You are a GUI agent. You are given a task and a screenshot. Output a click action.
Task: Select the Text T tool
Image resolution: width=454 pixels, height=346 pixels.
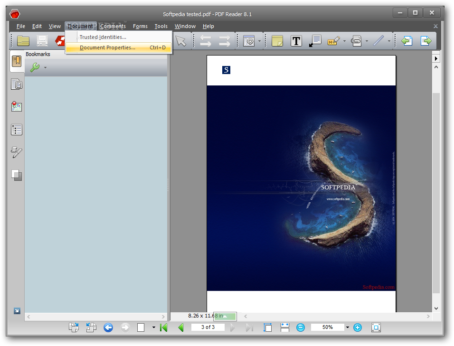click(x=296, y=41)
